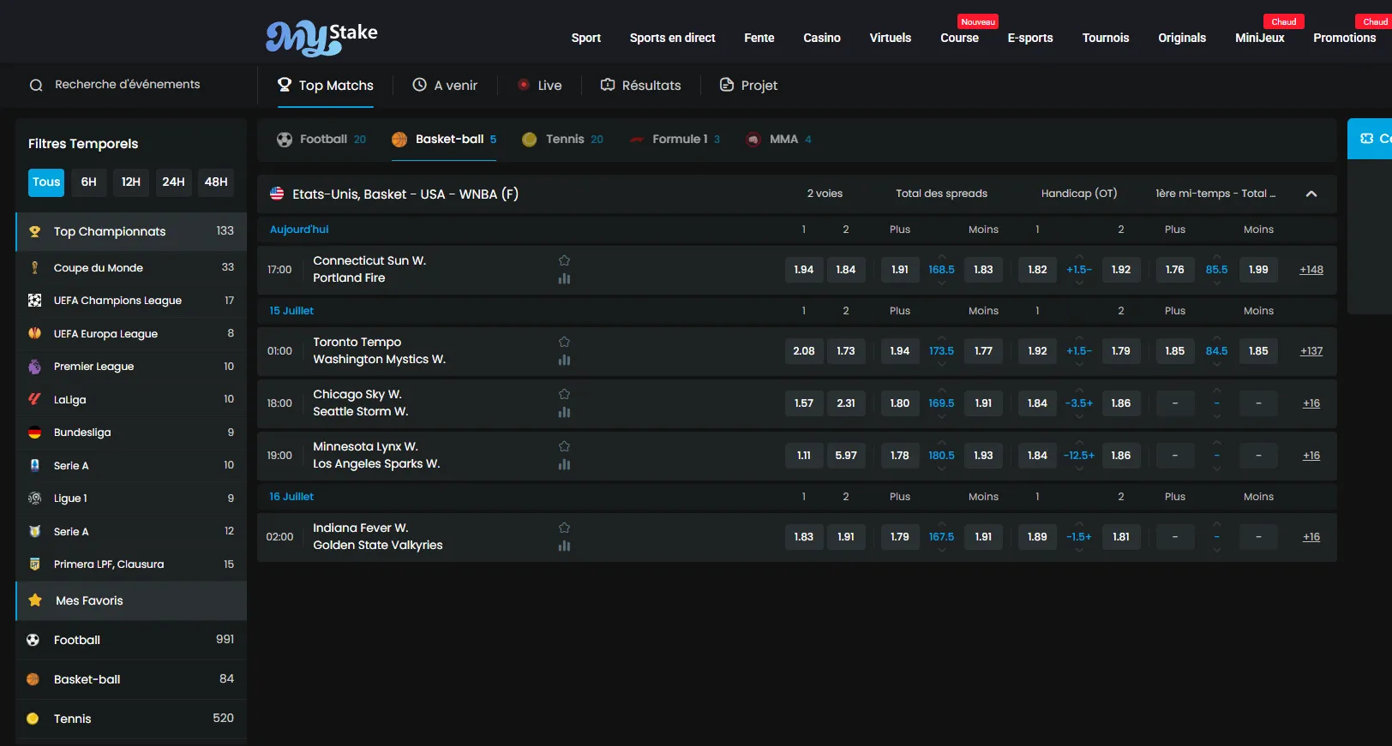Star the Indiana Fever vs Golden State Valkyries game
This screenshot has width=1392, height=746.
click(x=564, y=528)
